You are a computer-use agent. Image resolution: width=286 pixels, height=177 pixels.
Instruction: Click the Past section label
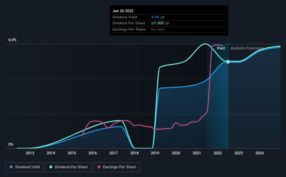tap(221, 48)
